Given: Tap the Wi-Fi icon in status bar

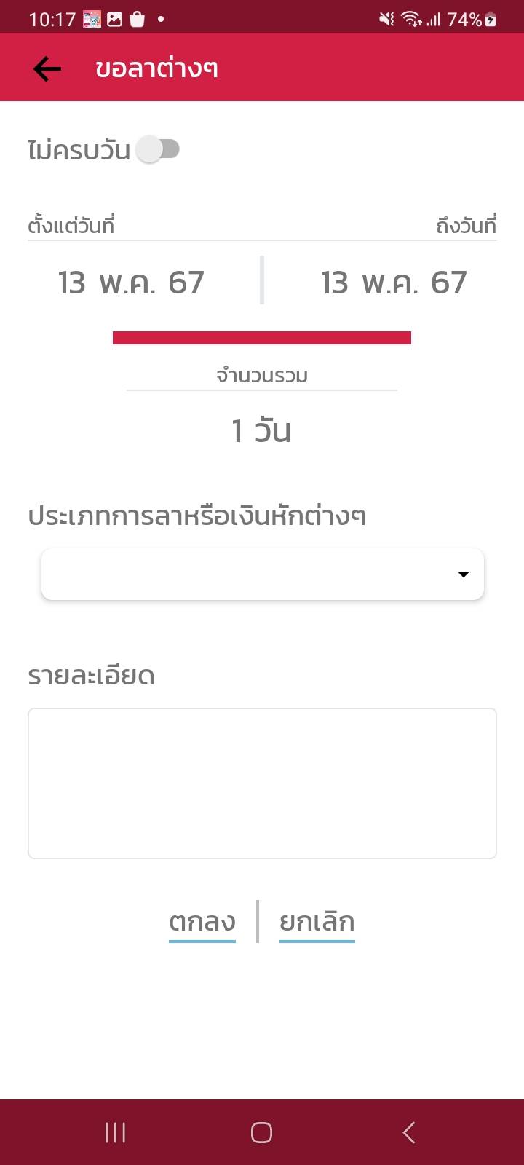Looking at the screenshot, I should pyautogui.click(x=412, y=20).
